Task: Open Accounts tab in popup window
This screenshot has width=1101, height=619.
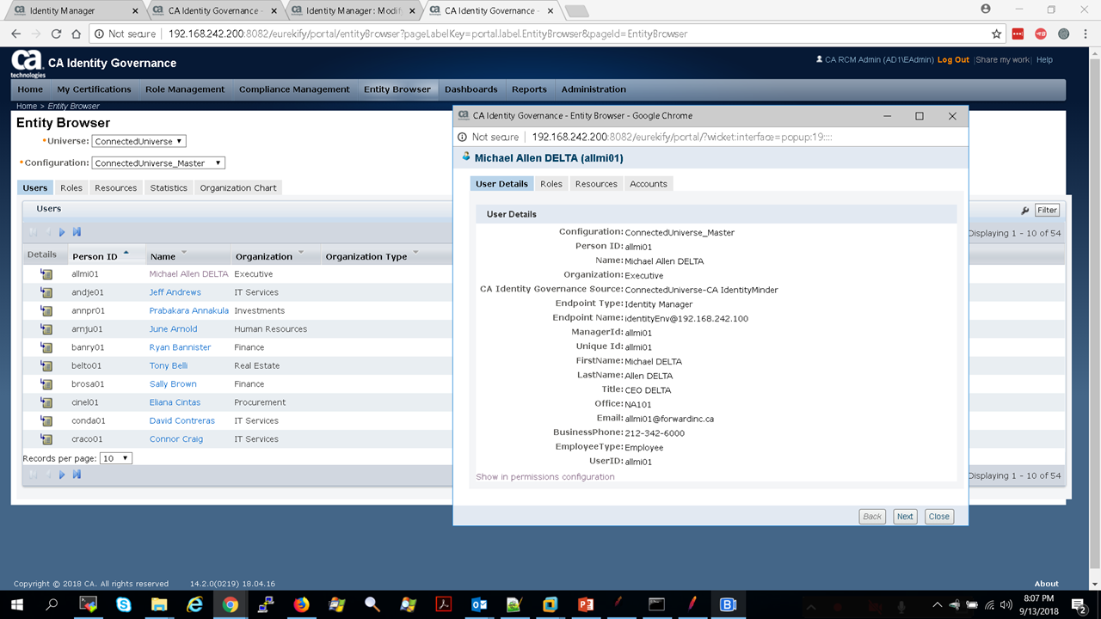Action: click(x=649, y=184)
